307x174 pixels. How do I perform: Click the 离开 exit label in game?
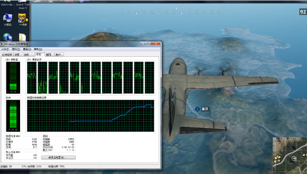(x=205, y=109)
